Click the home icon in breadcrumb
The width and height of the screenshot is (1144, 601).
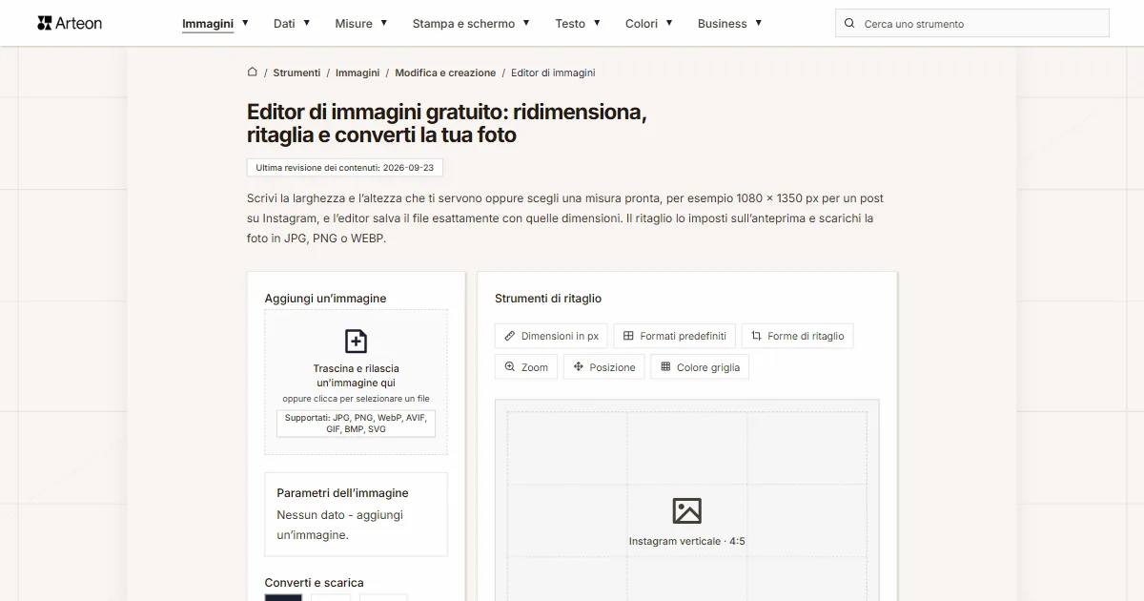(x=253, y=72)
